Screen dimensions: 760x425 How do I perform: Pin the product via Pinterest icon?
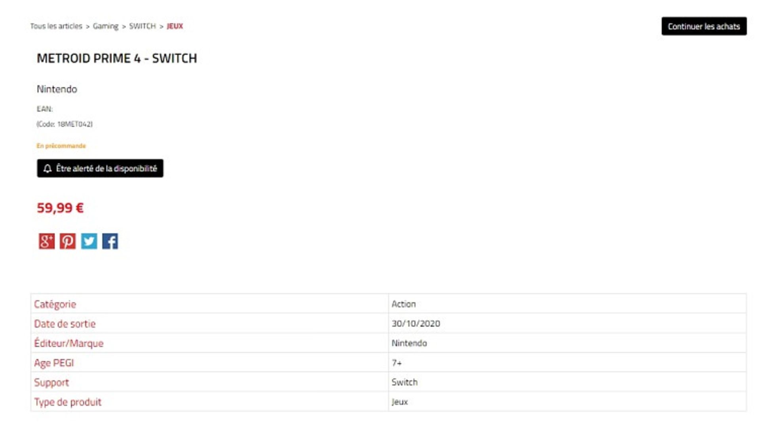coord(68,241)
